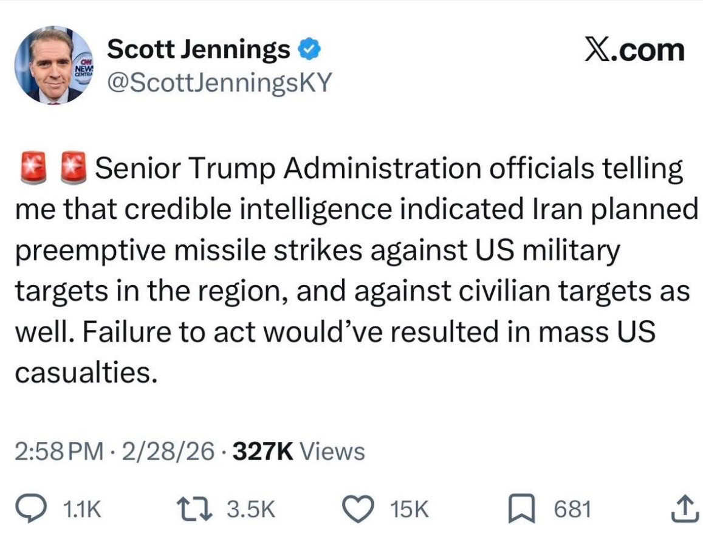The height and width of the screenshot is (552, 703).
Task: Click the 681 bookmarks count
Action: pos(571,509)
